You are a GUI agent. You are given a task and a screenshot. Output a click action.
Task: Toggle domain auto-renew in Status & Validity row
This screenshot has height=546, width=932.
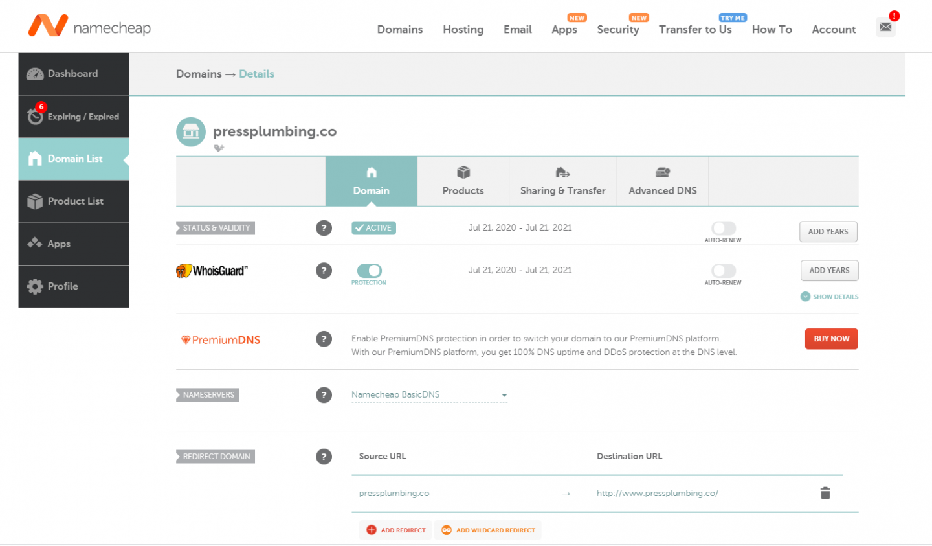click(x=724, y=228)
